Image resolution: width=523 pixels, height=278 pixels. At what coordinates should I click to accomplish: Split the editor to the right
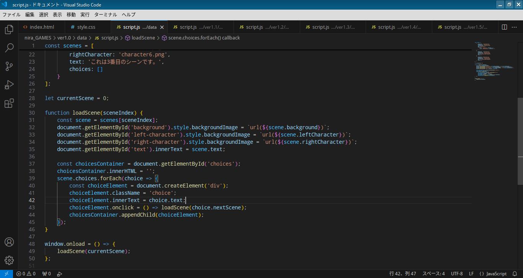[x=504, y=27]
